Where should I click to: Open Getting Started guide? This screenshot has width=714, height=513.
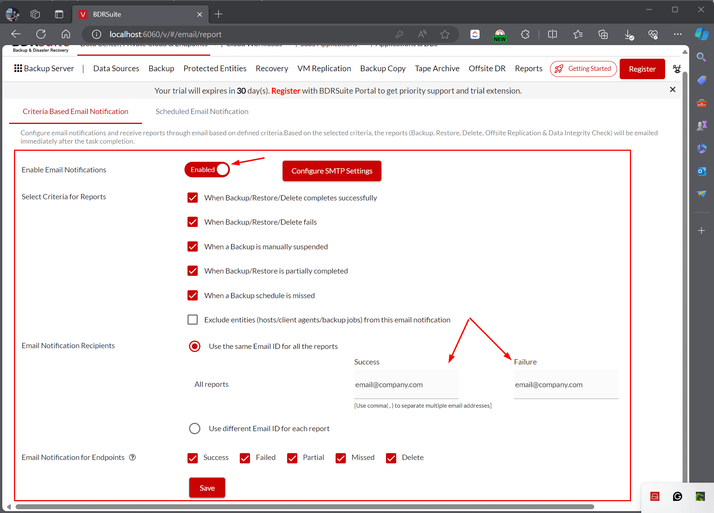583,69
